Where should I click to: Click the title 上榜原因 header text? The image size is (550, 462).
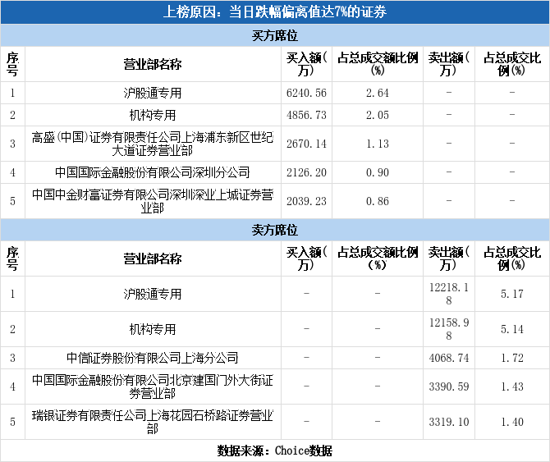275,12
